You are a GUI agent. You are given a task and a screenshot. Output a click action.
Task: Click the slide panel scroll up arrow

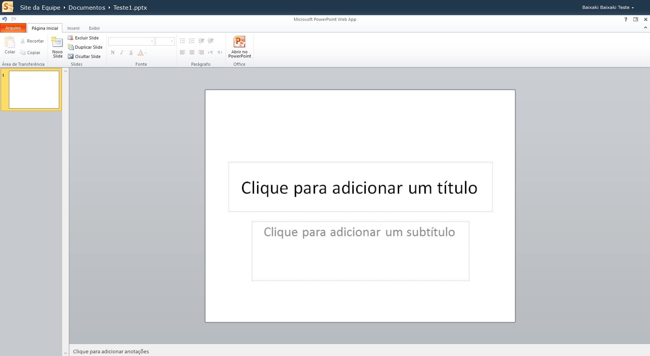coord(65,71)
